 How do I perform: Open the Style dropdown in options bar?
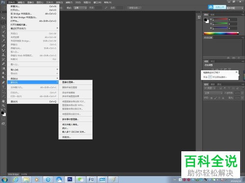pyautogui.click(x=80, y=8)
